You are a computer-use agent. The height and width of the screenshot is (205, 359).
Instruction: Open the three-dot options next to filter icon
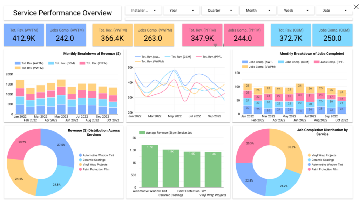click(x=223, y=45)
